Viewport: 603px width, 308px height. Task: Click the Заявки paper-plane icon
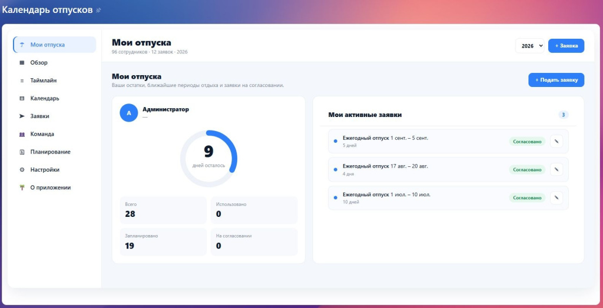coord(22,116)
